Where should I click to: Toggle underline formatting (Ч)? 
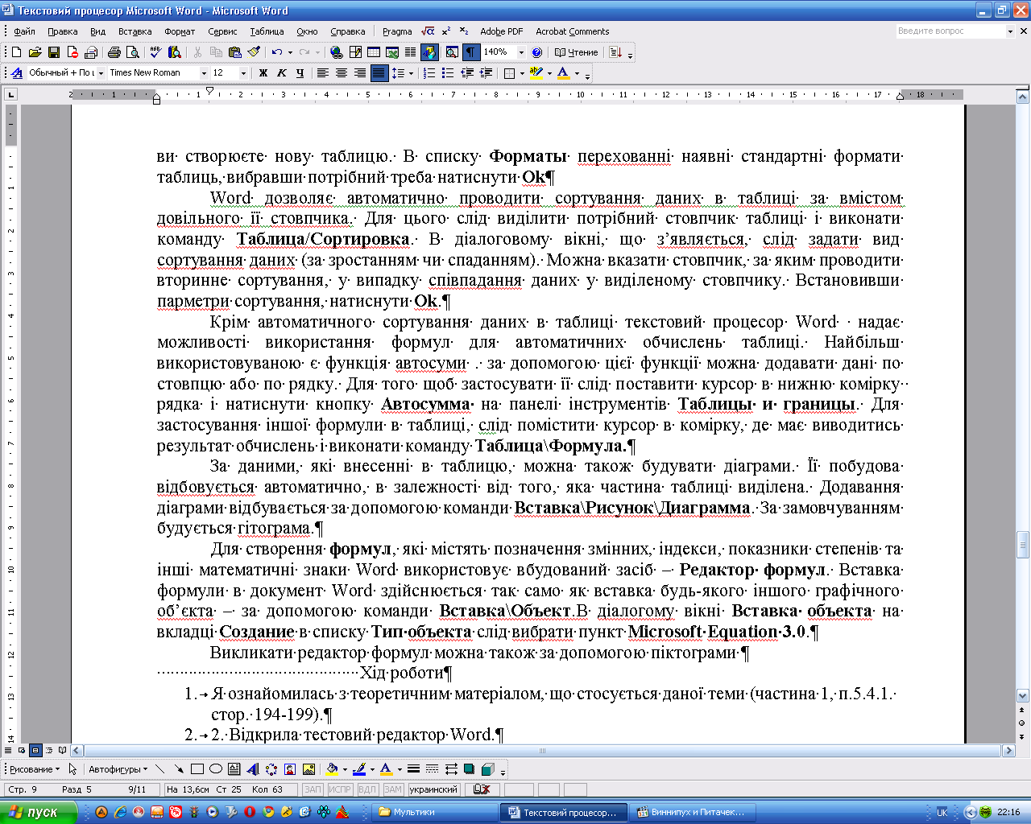click(x=300, y=73)
